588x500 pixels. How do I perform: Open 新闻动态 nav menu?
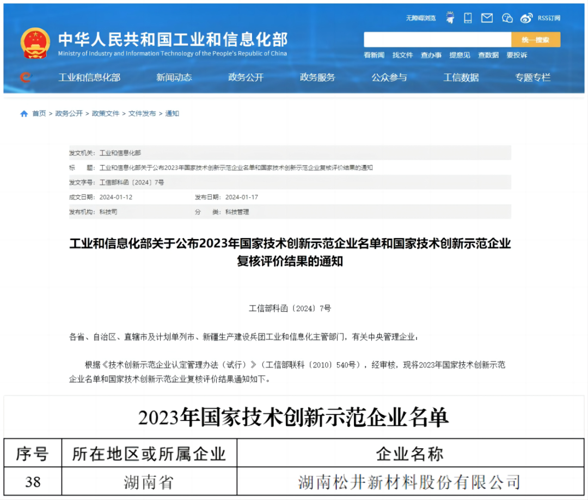[174, 77]
